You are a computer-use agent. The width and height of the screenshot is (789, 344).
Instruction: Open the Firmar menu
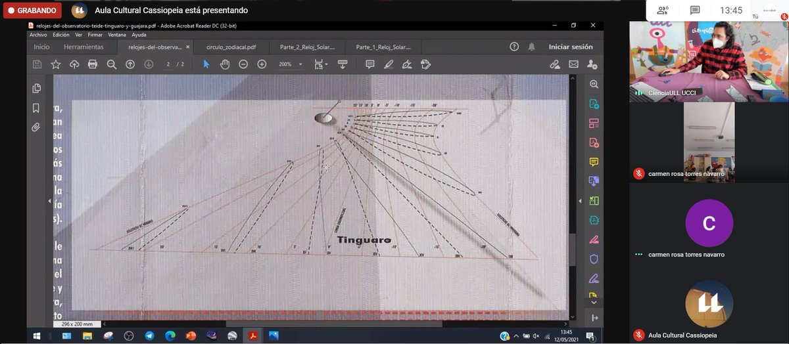tap(95, 34)
